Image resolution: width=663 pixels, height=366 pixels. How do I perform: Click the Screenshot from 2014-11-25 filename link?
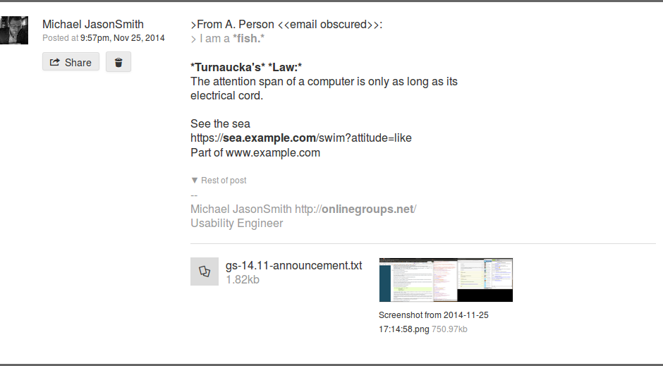433,322
